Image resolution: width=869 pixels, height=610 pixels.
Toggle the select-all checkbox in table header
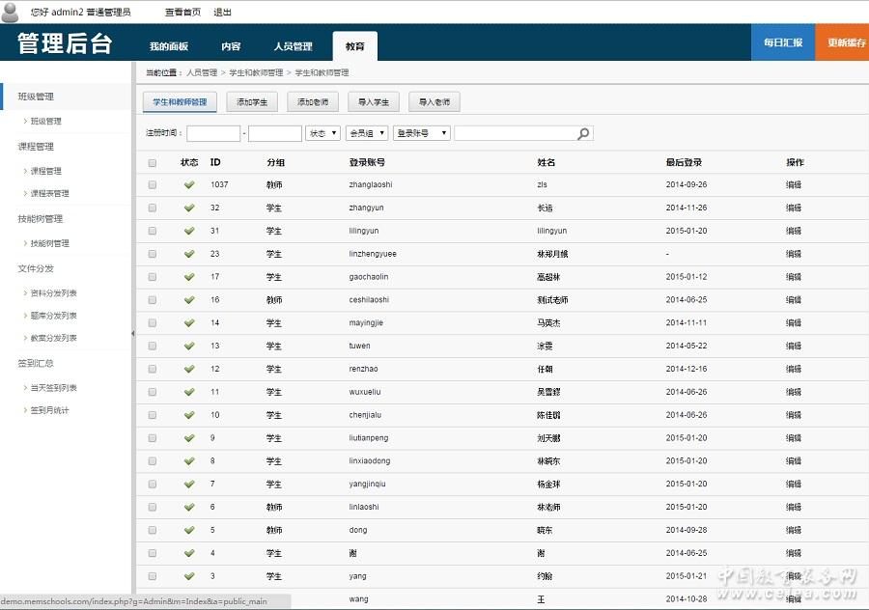pyautogui.click(x=153, y=163)
